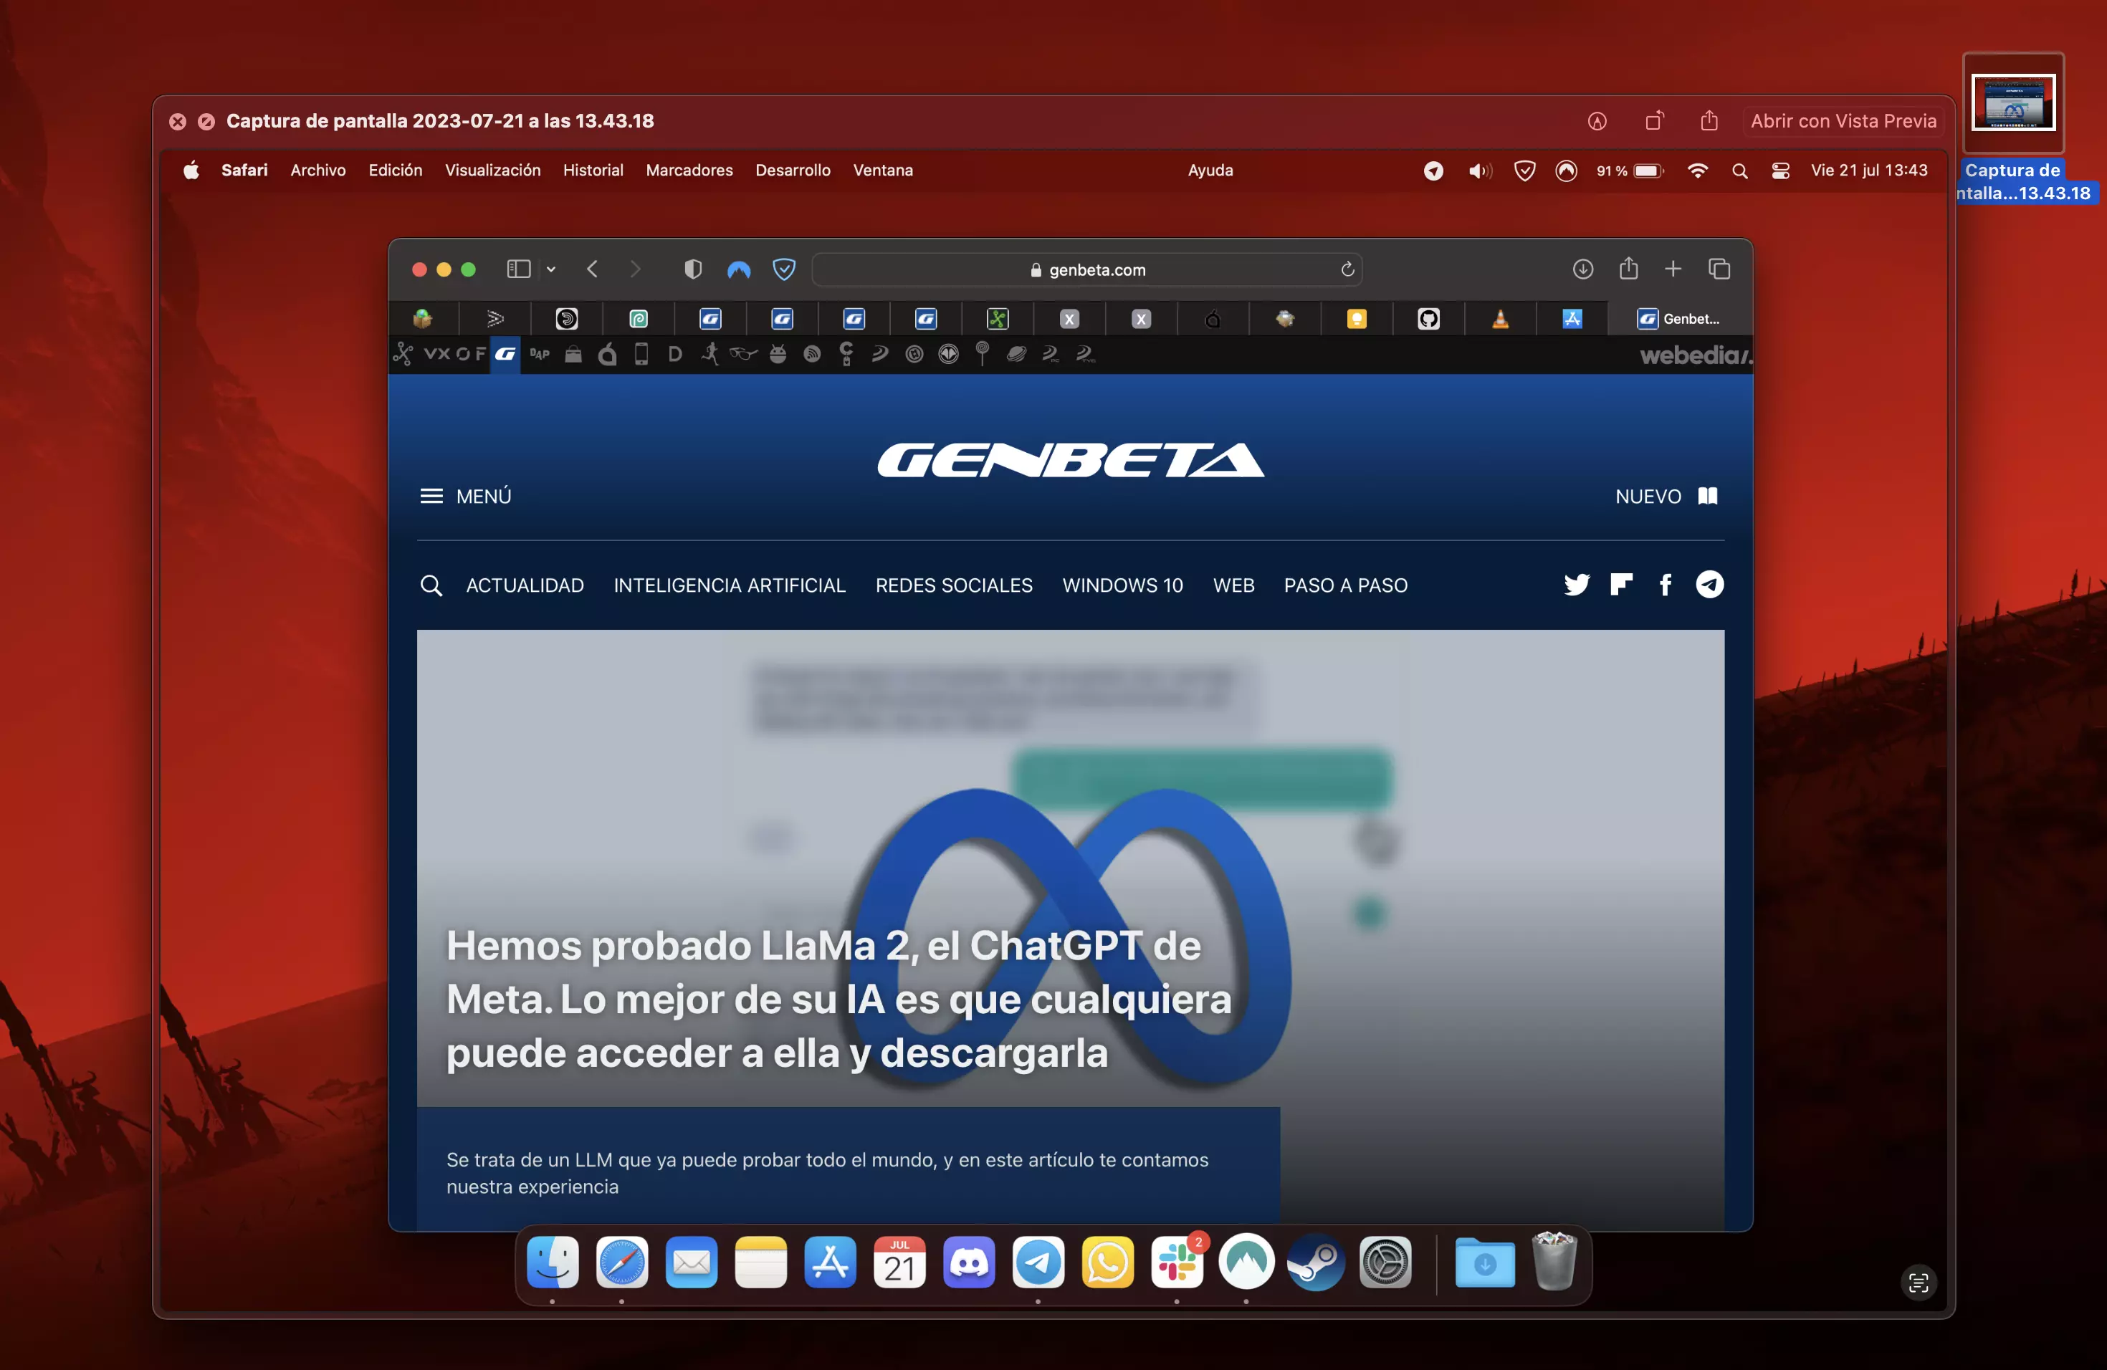Open the Apple menu
2107x1370 pixels.
(x=191, y=170)
